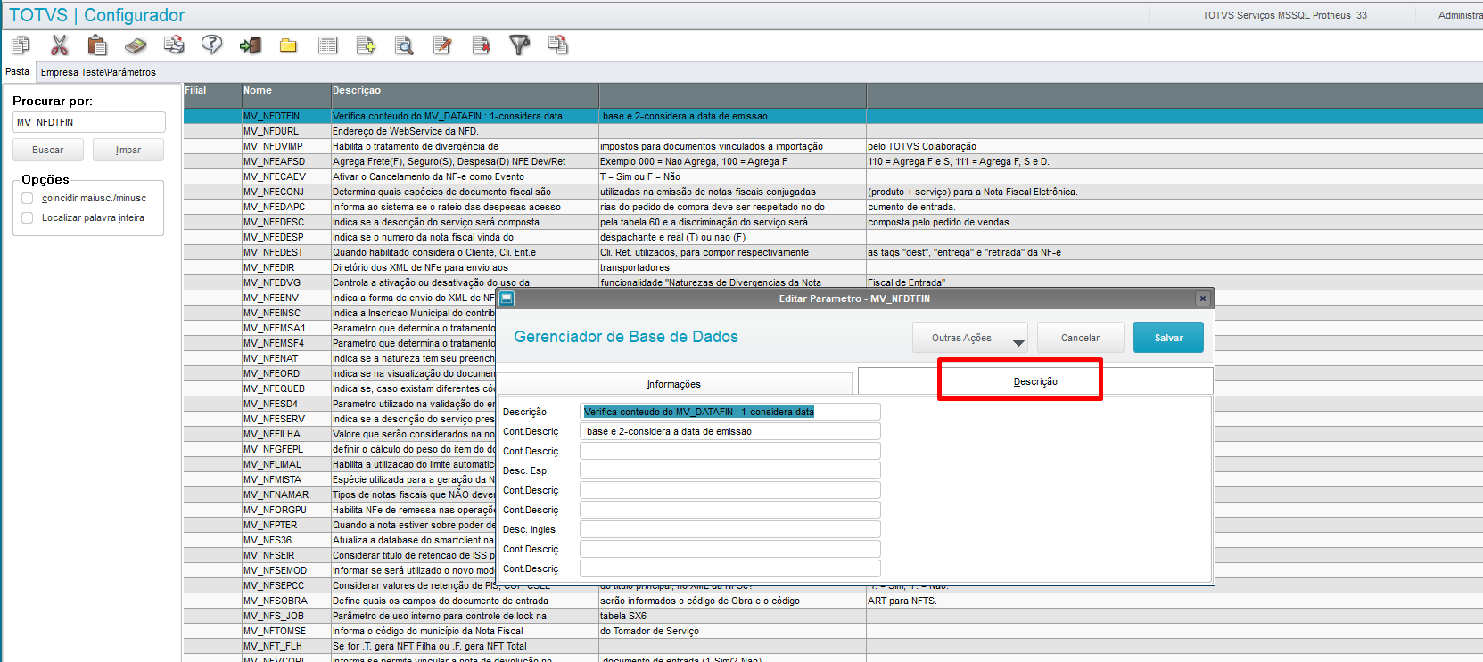
Task: Select the MV_NFESERV row
Action: tap(339, 419)
